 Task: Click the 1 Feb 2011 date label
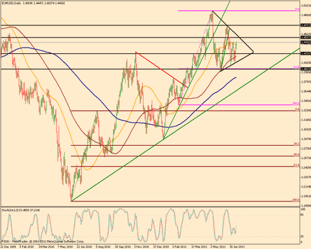coord(180,246)
